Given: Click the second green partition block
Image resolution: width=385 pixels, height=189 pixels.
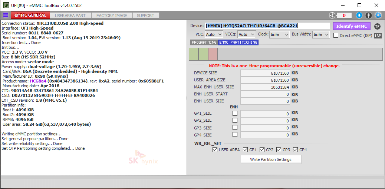Looking at the screenshot, I should point(203,54).
